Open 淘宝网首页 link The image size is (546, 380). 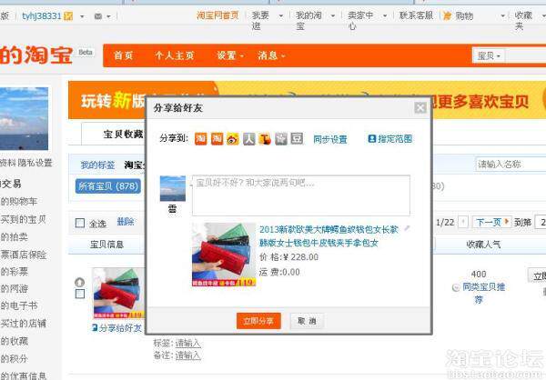[217, 15]
